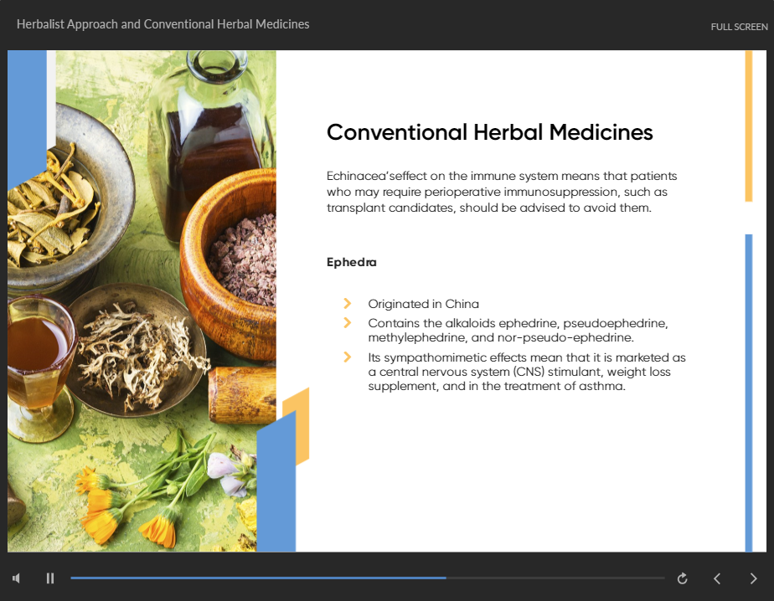Replay the current slide
The image size is (774, 601).
[682, 578]
